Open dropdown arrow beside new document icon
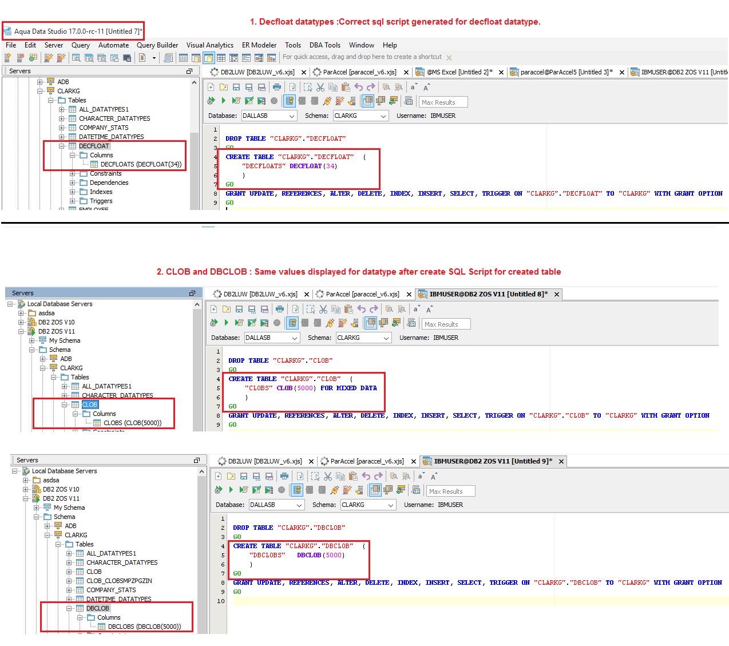Screen dimensions: 729x646 [x=154, y=58]
